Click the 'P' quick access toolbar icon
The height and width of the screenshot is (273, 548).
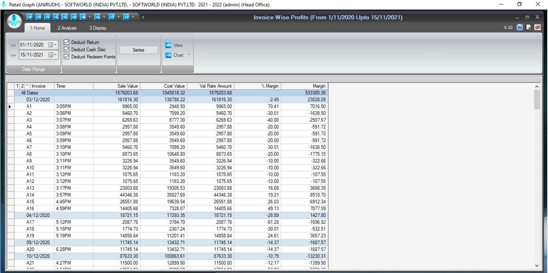click(30, 17)
